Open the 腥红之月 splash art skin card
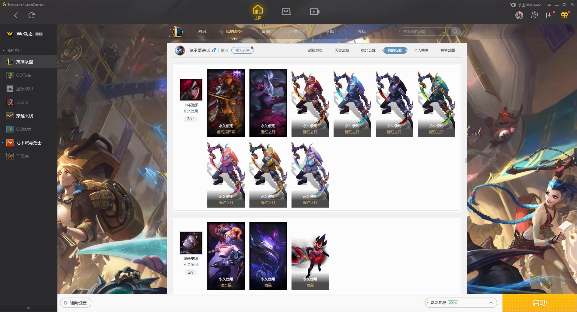The image size is (577, 312). (268, 103)
